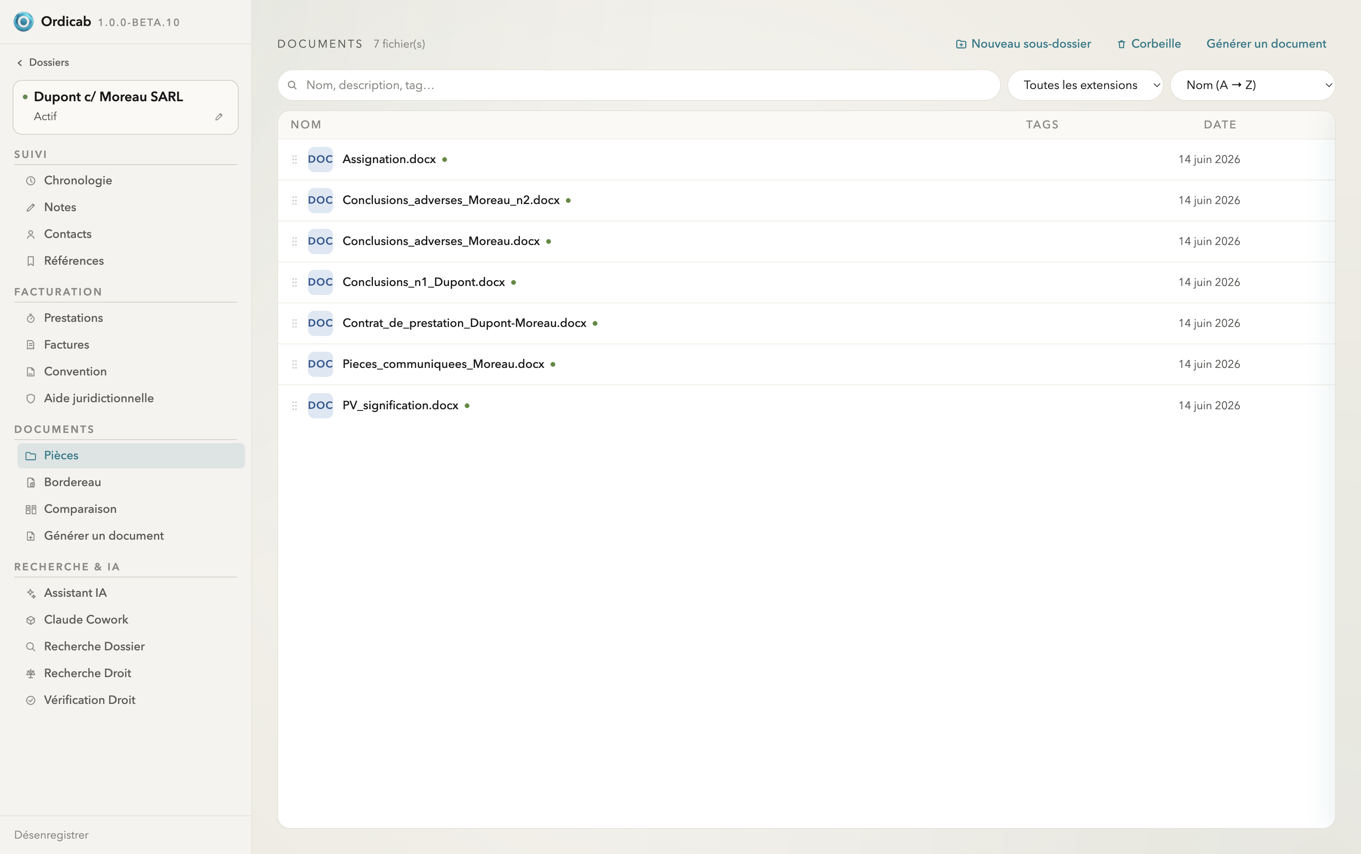
Task: Click DOC badge of Pieces_communiquees_Moreau.docx
Action: tap(320, 364)
